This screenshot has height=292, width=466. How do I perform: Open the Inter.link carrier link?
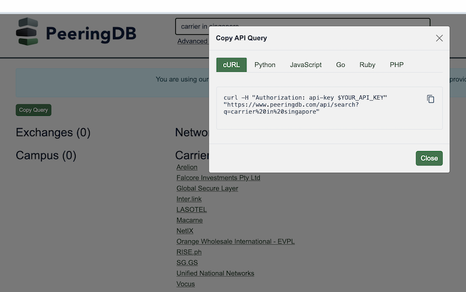[x=189, y=199]
